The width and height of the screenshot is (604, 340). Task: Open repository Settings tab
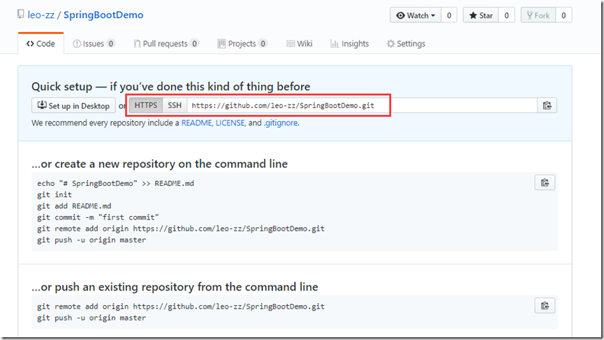point(406,44)
